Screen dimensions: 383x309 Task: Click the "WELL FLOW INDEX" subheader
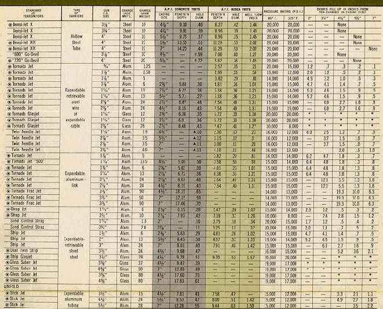[253, 16]
